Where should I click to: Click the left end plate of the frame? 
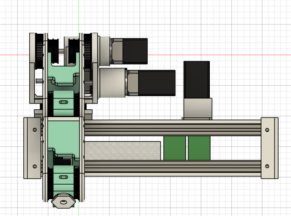point(32,148)
